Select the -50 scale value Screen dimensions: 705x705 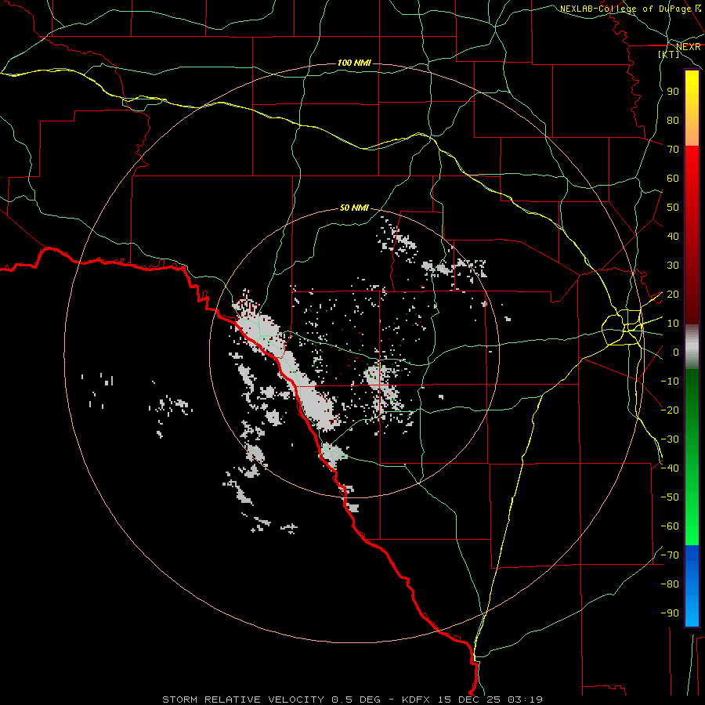(670, 497)
